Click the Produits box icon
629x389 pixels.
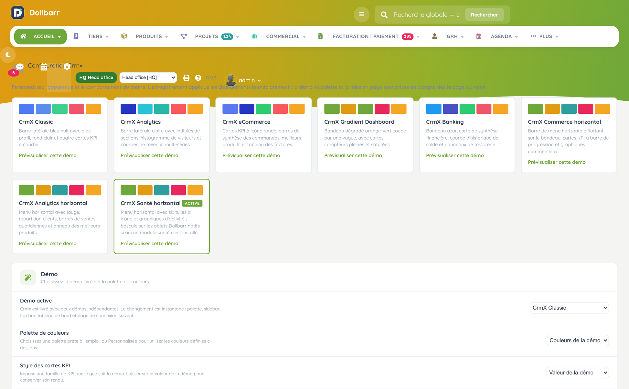tap(124, 36)
